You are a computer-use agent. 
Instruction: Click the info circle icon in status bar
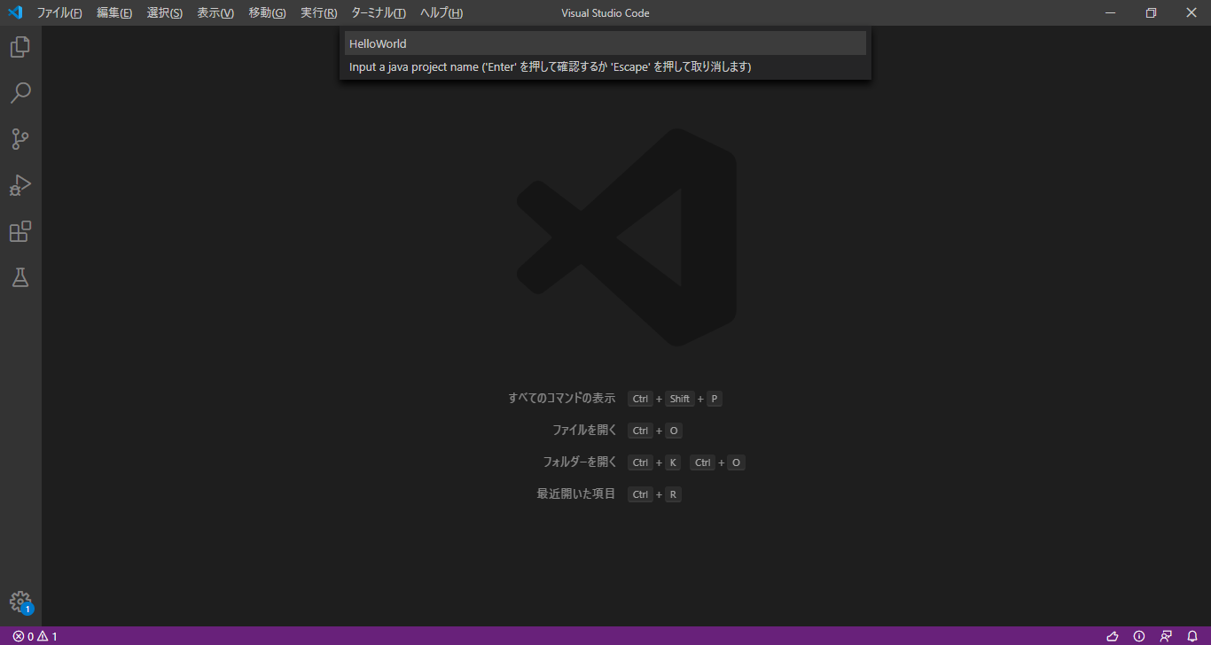pos(1139,636)
